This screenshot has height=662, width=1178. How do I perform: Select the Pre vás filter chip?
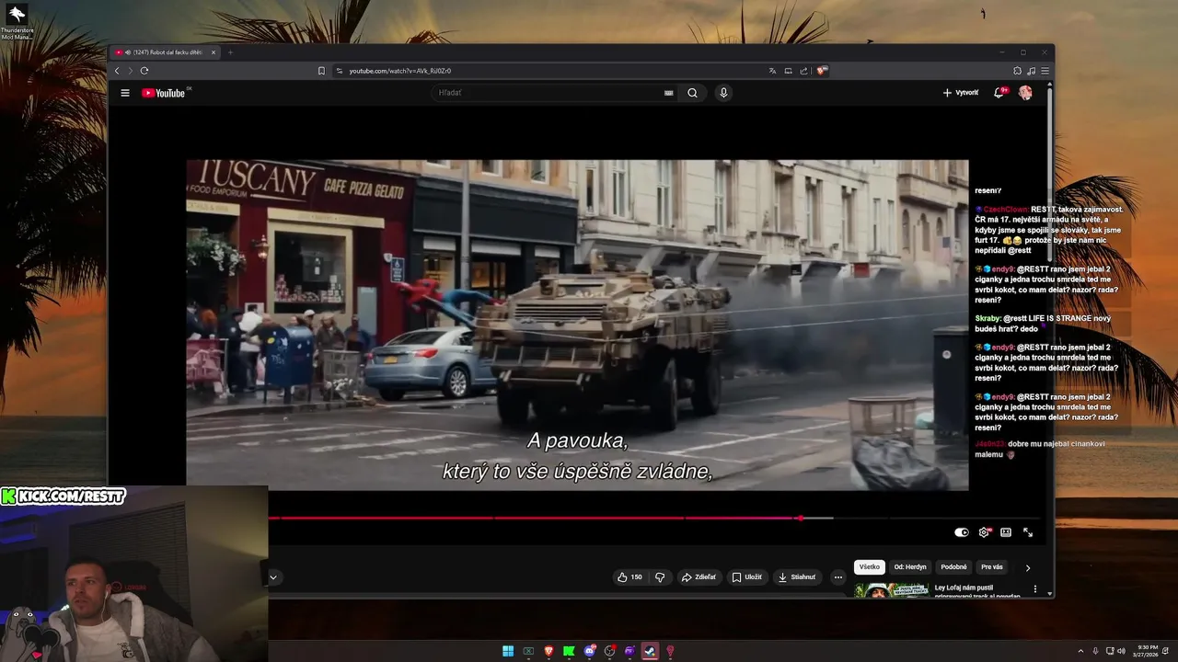992,567
